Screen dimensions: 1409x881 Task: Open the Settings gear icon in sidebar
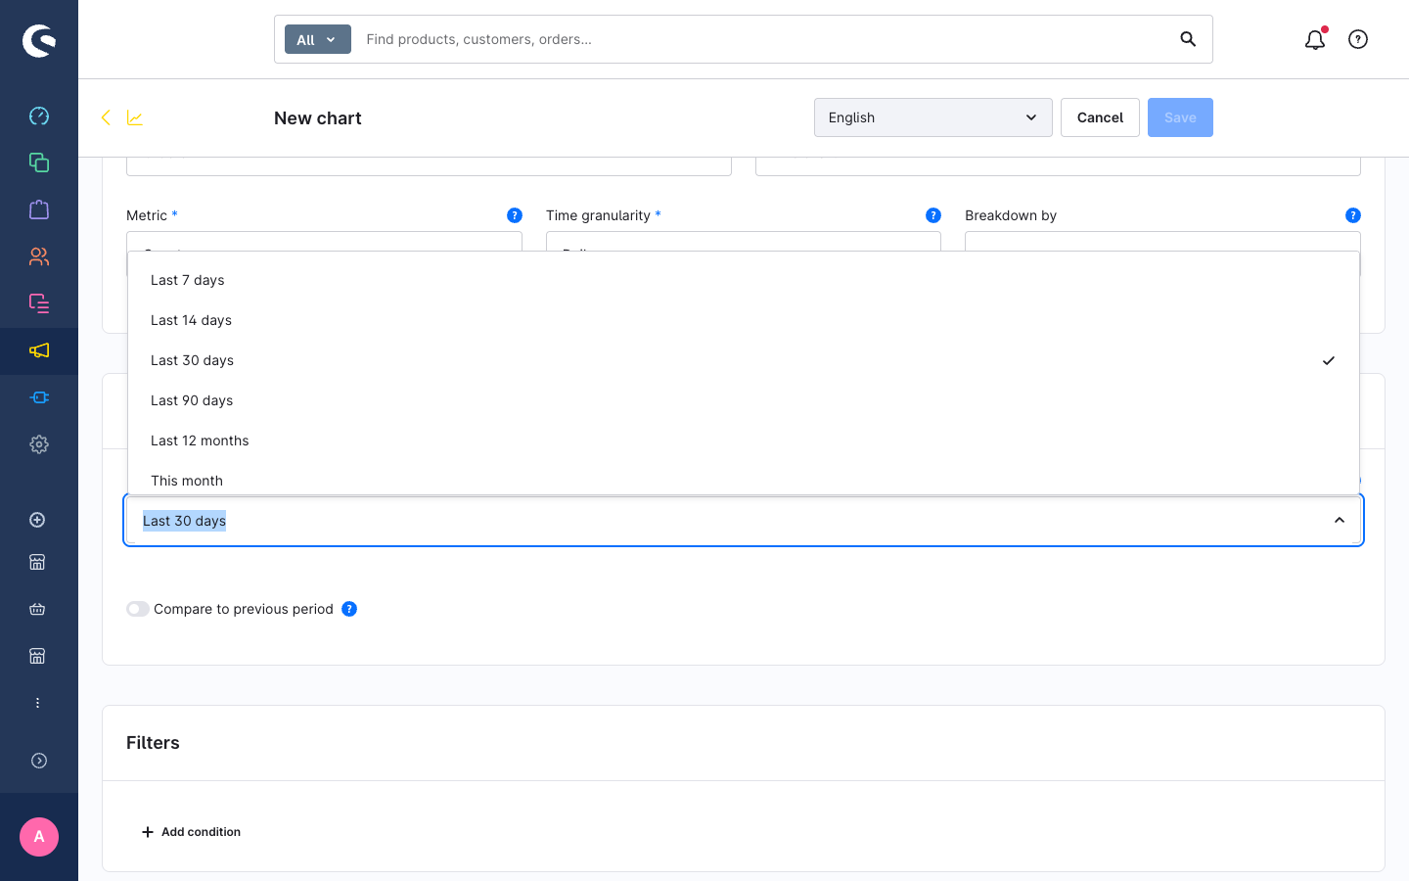(39, 444)
